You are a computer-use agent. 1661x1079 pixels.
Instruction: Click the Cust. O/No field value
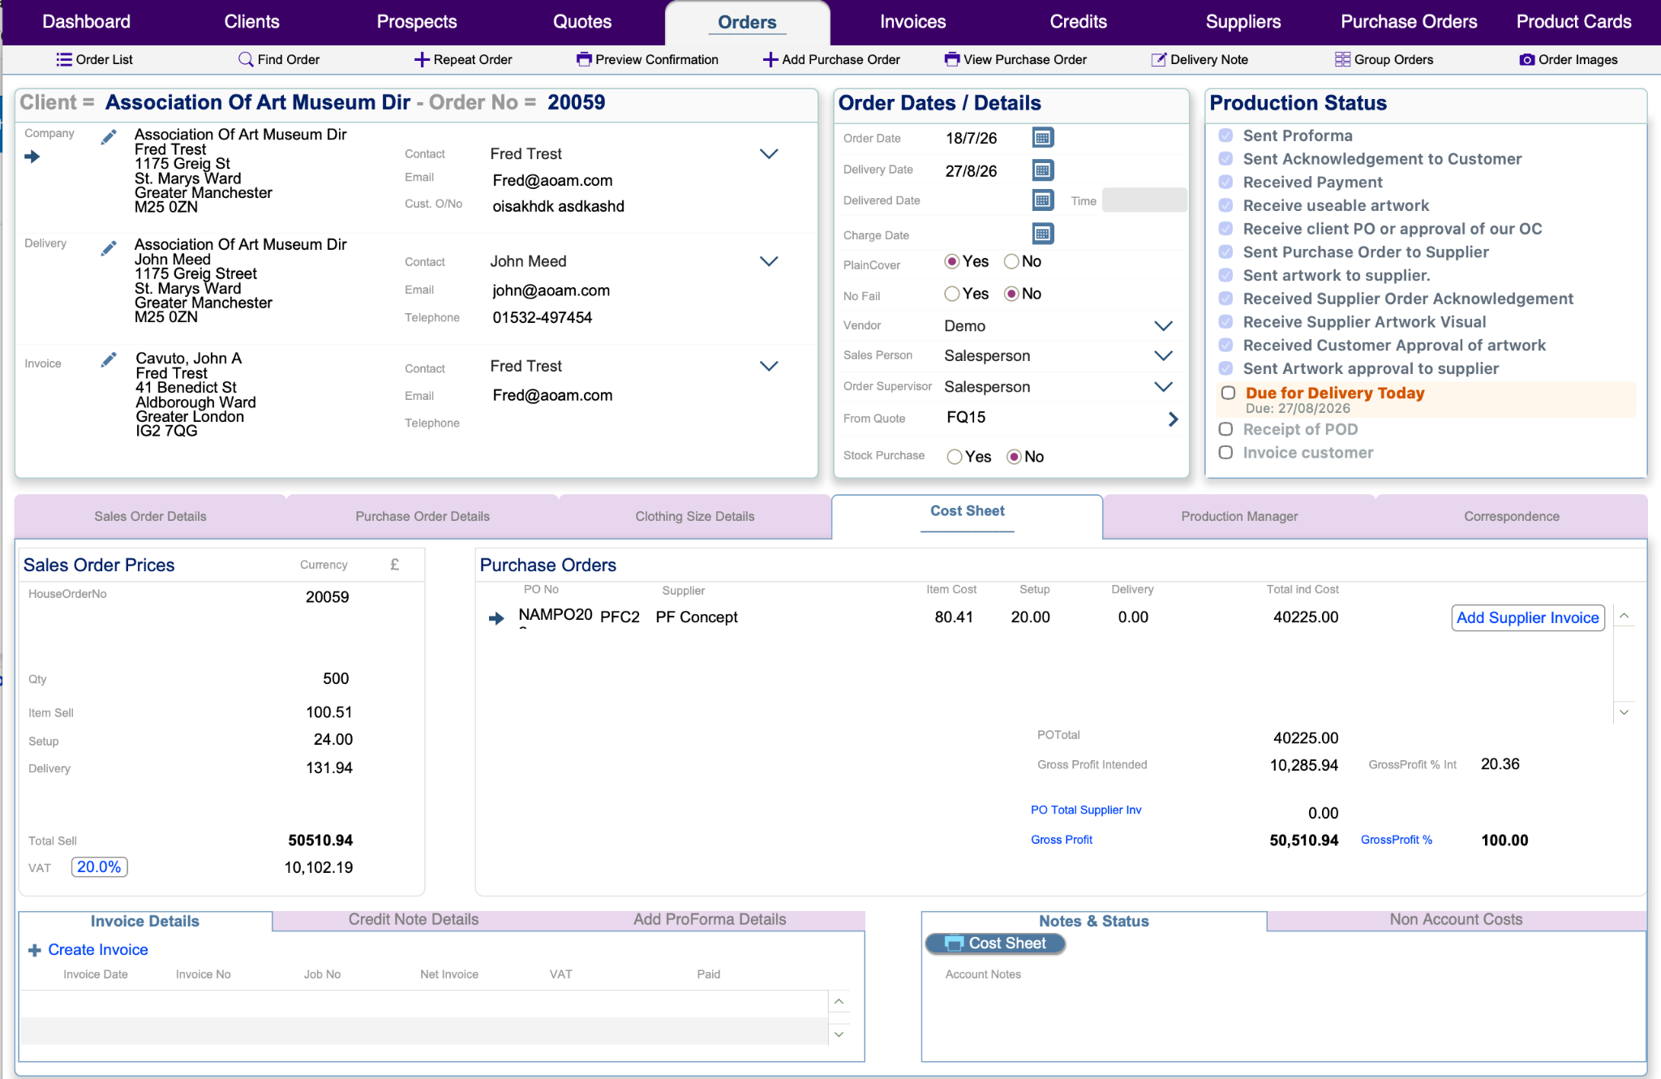click(559, 206)
